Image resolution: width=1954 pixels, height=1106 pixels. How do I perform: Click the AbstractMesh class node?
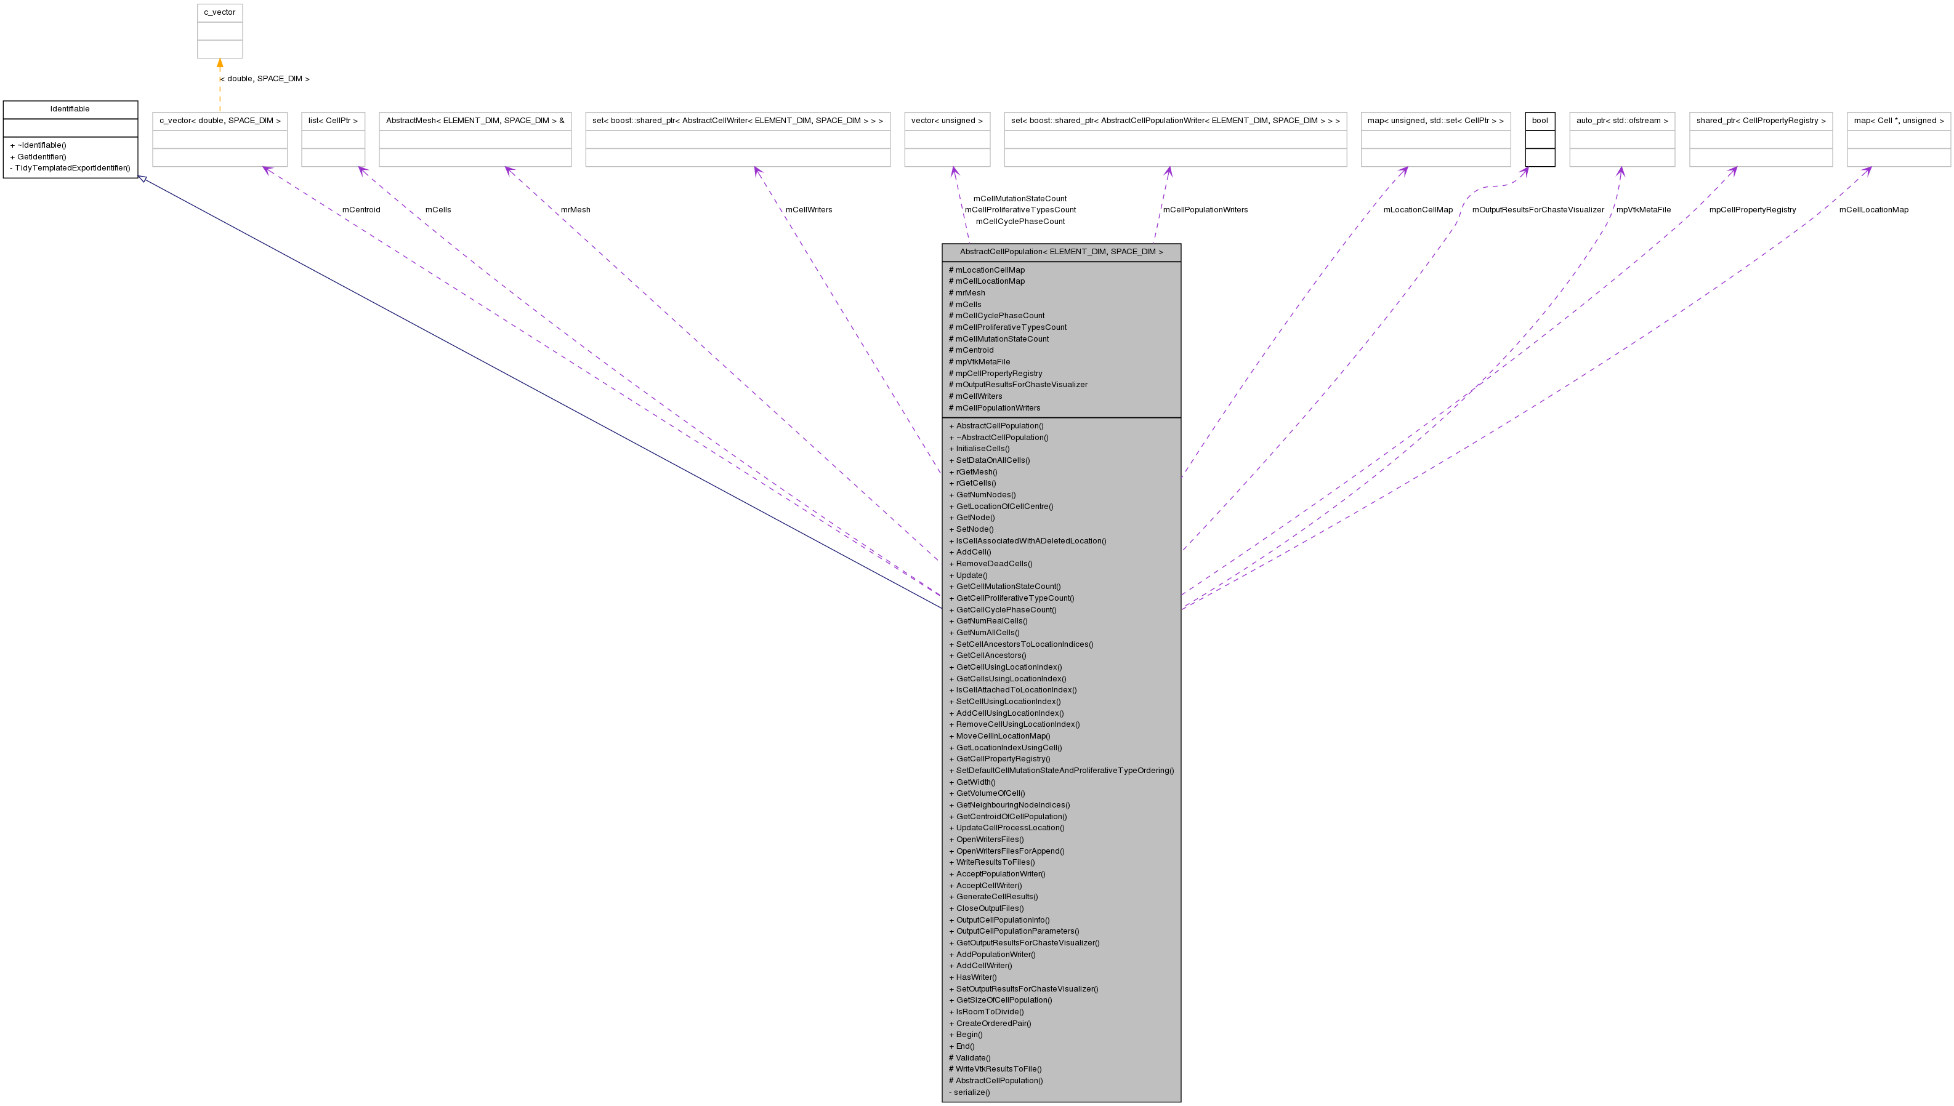474,120
